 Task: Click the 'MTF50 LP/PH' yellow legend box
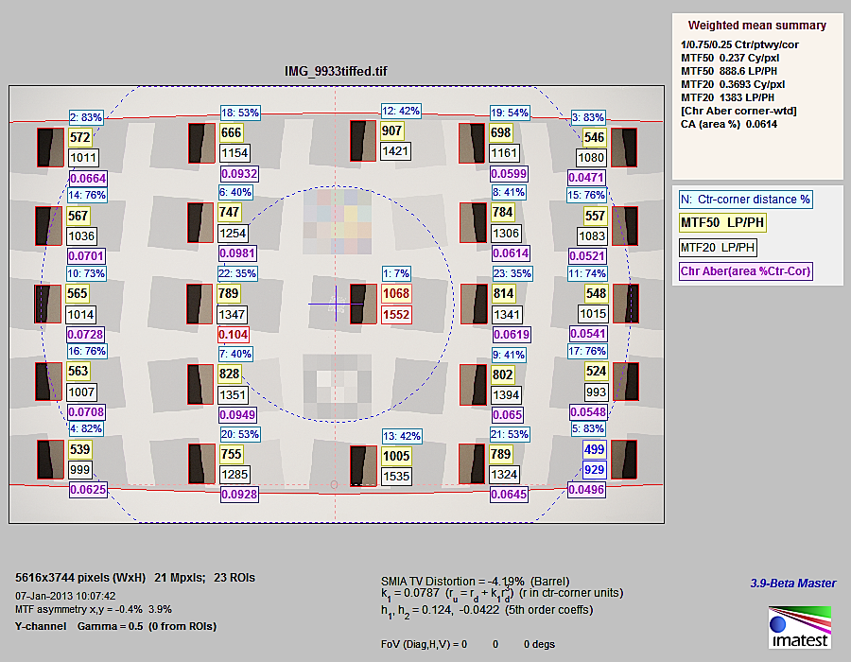723,223
